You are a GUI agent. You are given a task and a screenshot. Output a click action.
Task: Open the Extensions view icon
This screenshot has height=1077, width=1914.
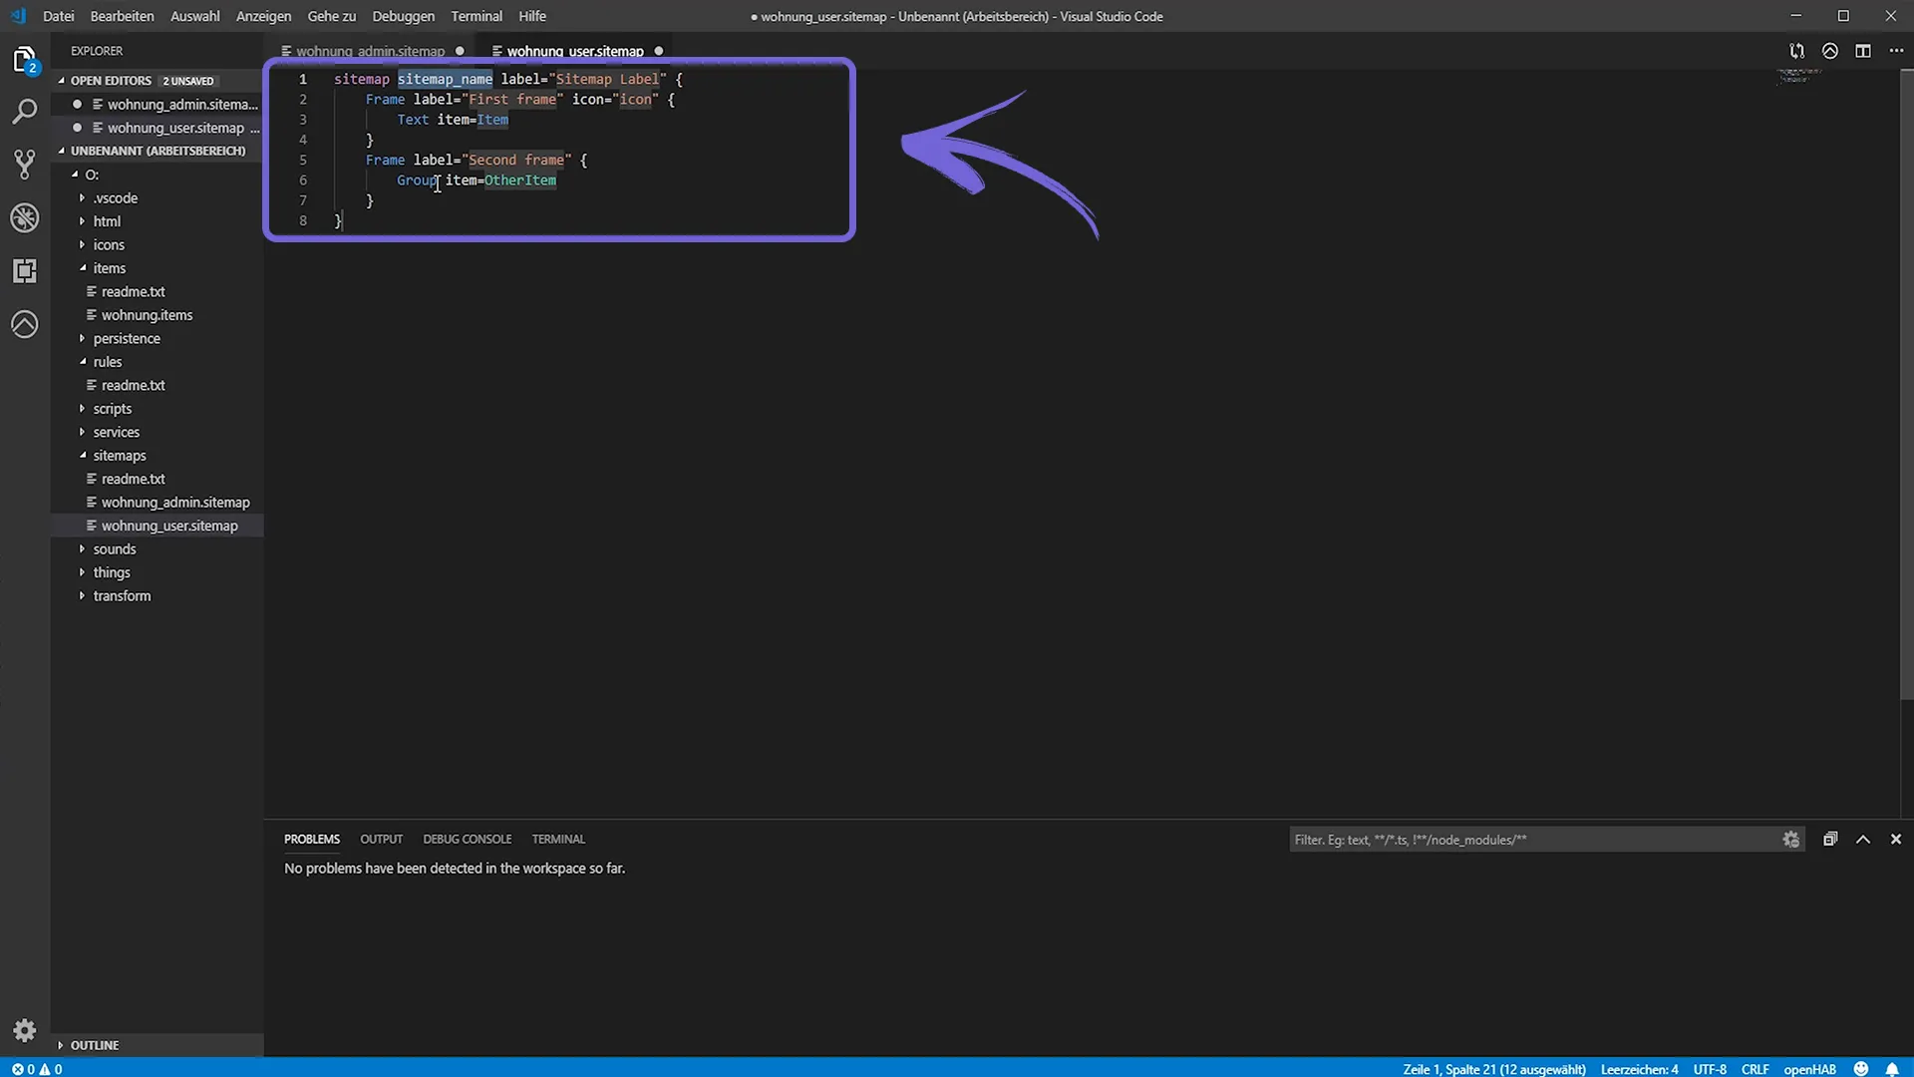coord(25,270)
